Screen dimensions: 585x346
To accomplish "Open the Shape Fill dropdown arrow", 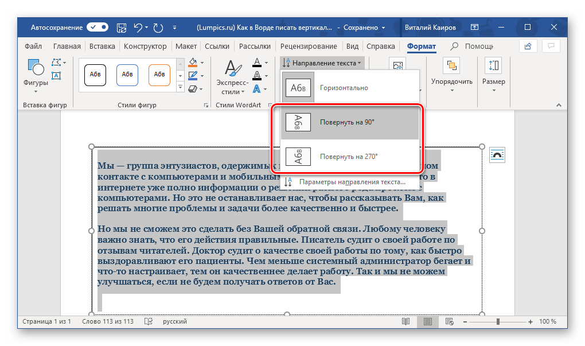I will (x=202, y=63).
